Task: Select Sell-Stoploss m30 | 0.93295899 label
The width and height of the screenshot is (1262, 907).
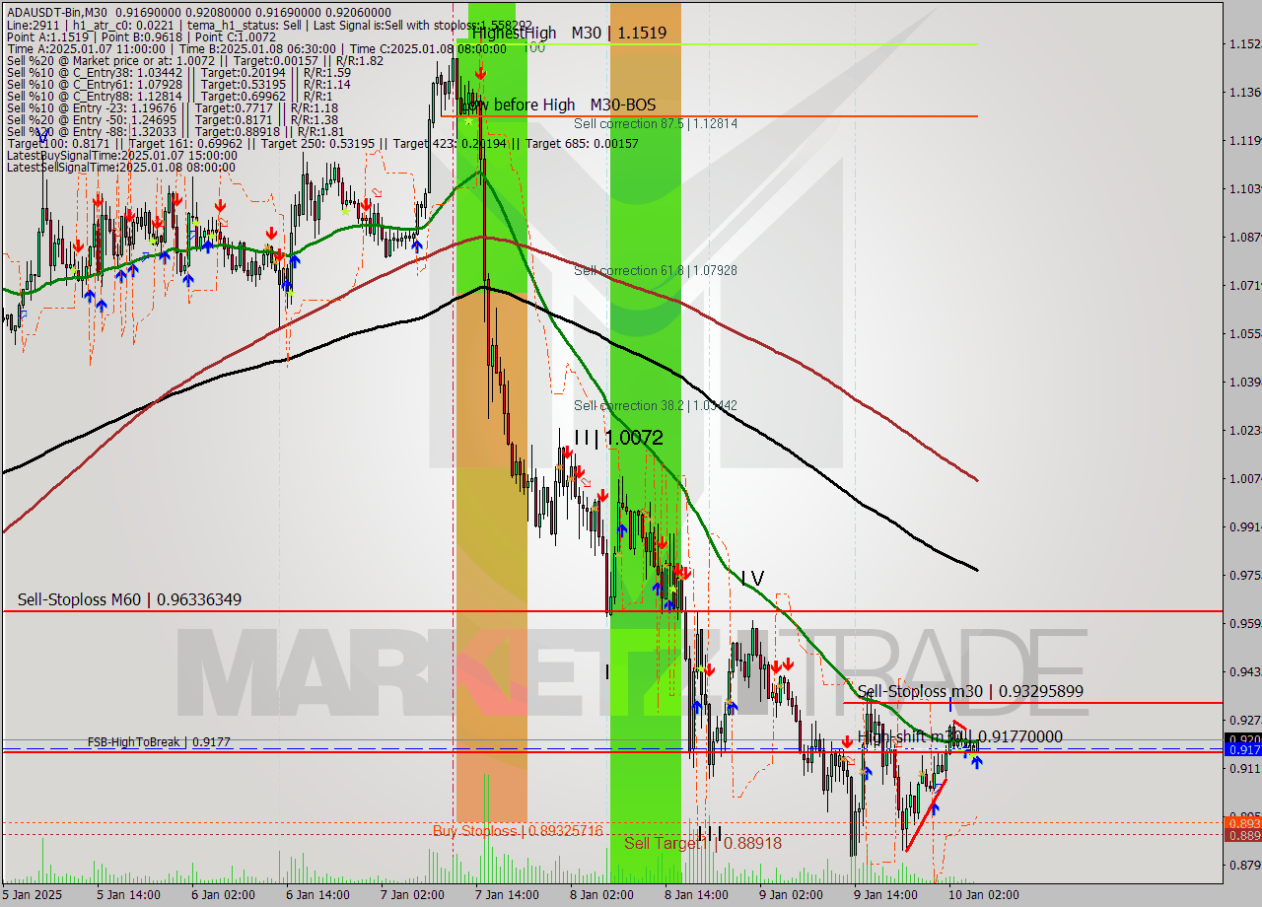Action: 970,691
